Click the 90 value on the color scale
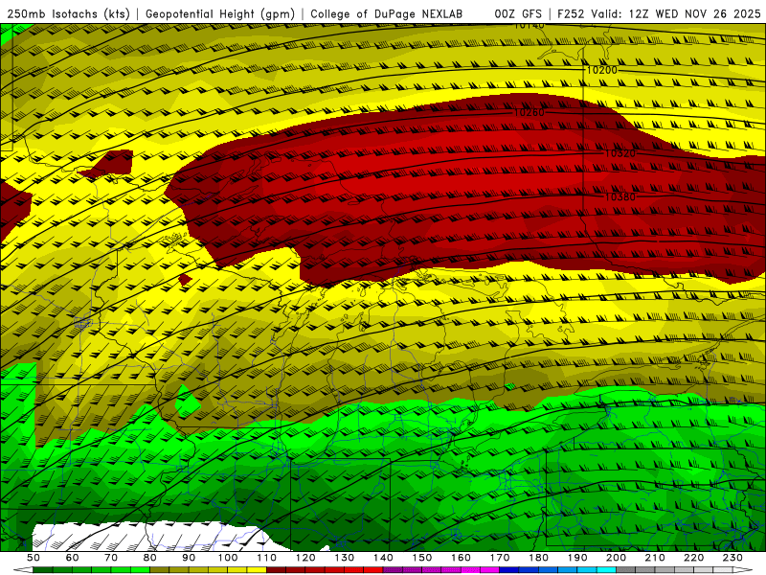The image size is (766, 575). pyautogui.click(x=189, y=558)
